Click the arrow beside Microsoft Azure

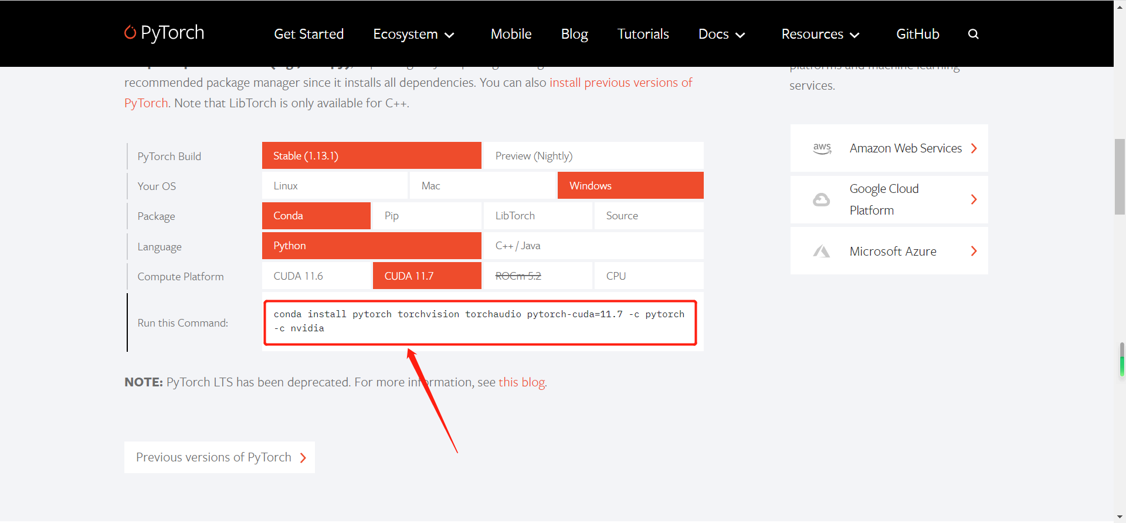[974, 251]
